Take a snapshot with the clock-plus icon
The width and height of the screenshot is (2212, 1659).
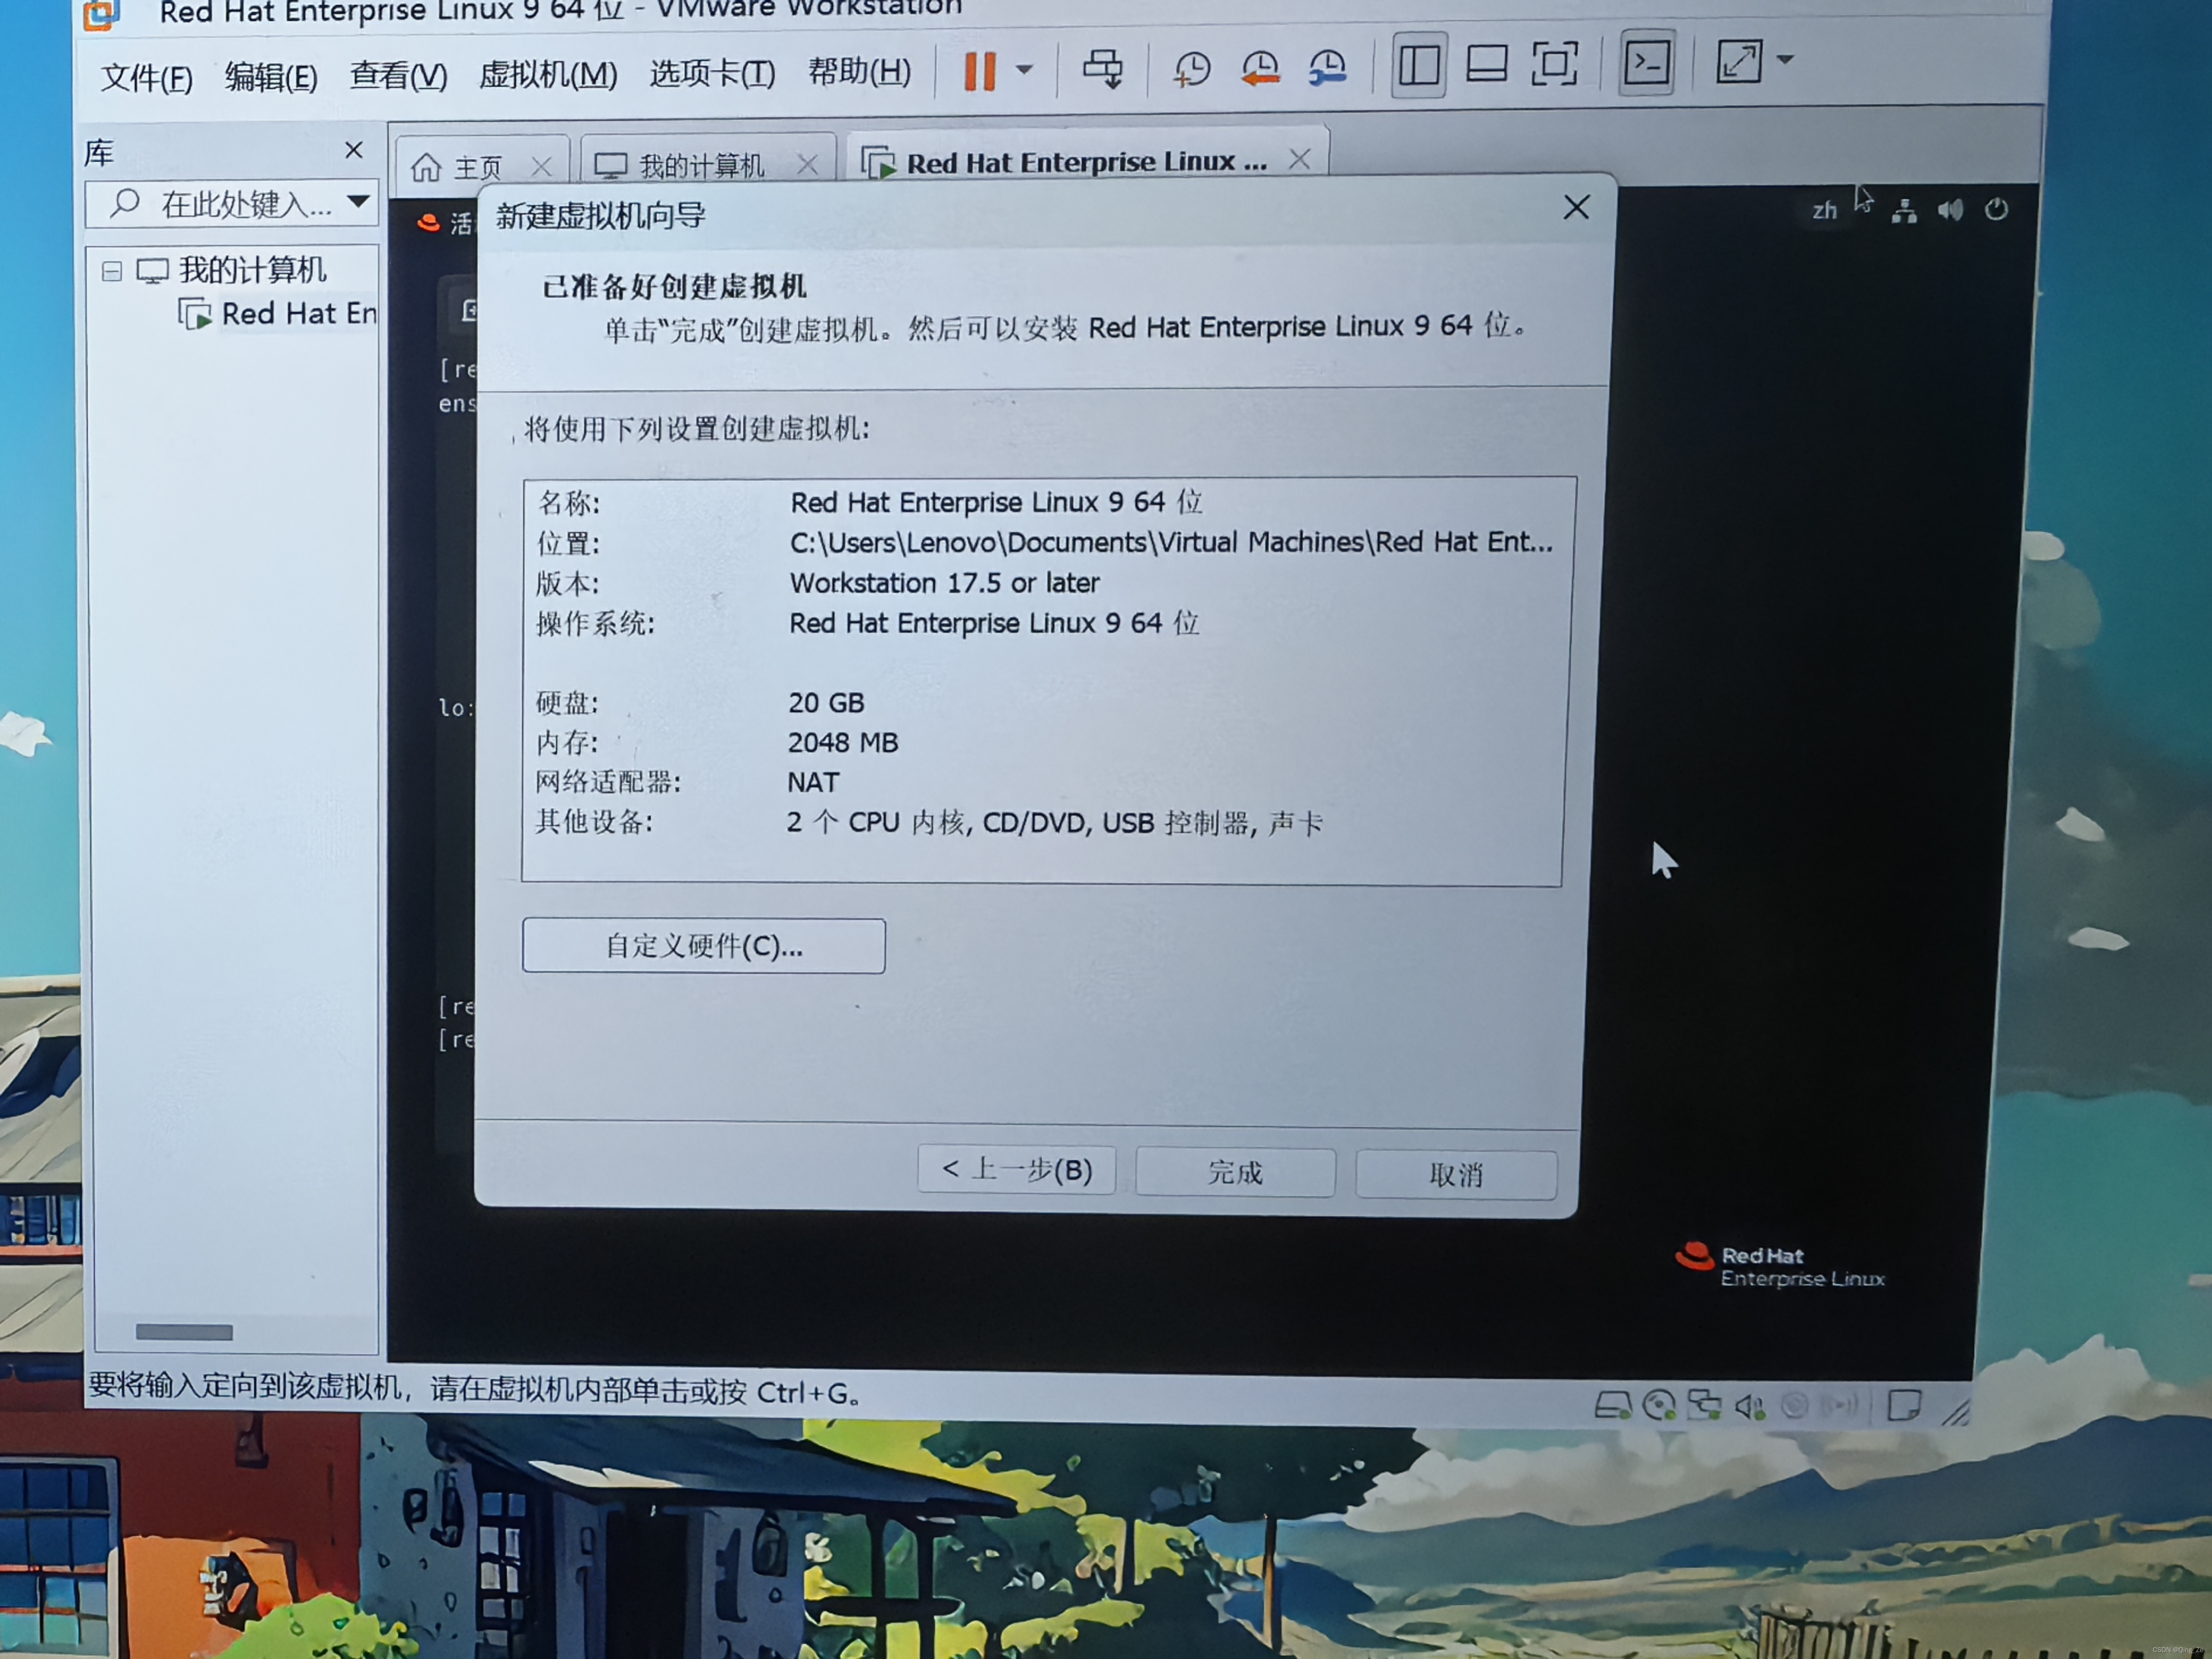pos(1192,69)
